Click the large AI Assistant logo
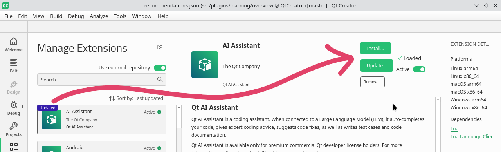The width and height of the screenshot is (501, 152). (x=205, y=65)
